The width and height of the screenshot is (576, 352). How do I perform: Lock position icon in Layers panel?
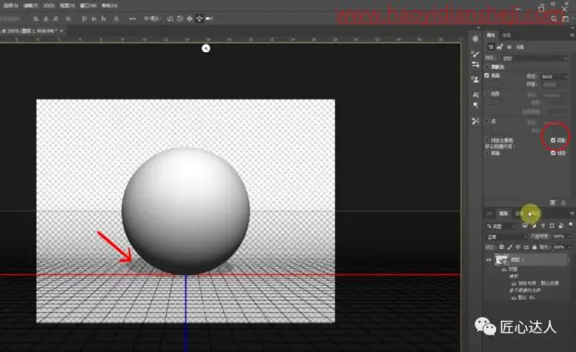[x=518, y=247]
